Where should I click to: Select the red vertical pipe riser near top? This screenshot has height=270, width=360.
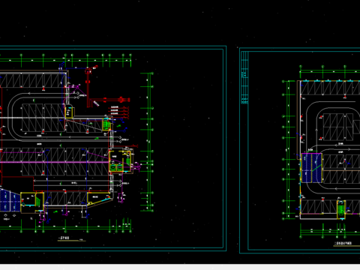point(88,88)
